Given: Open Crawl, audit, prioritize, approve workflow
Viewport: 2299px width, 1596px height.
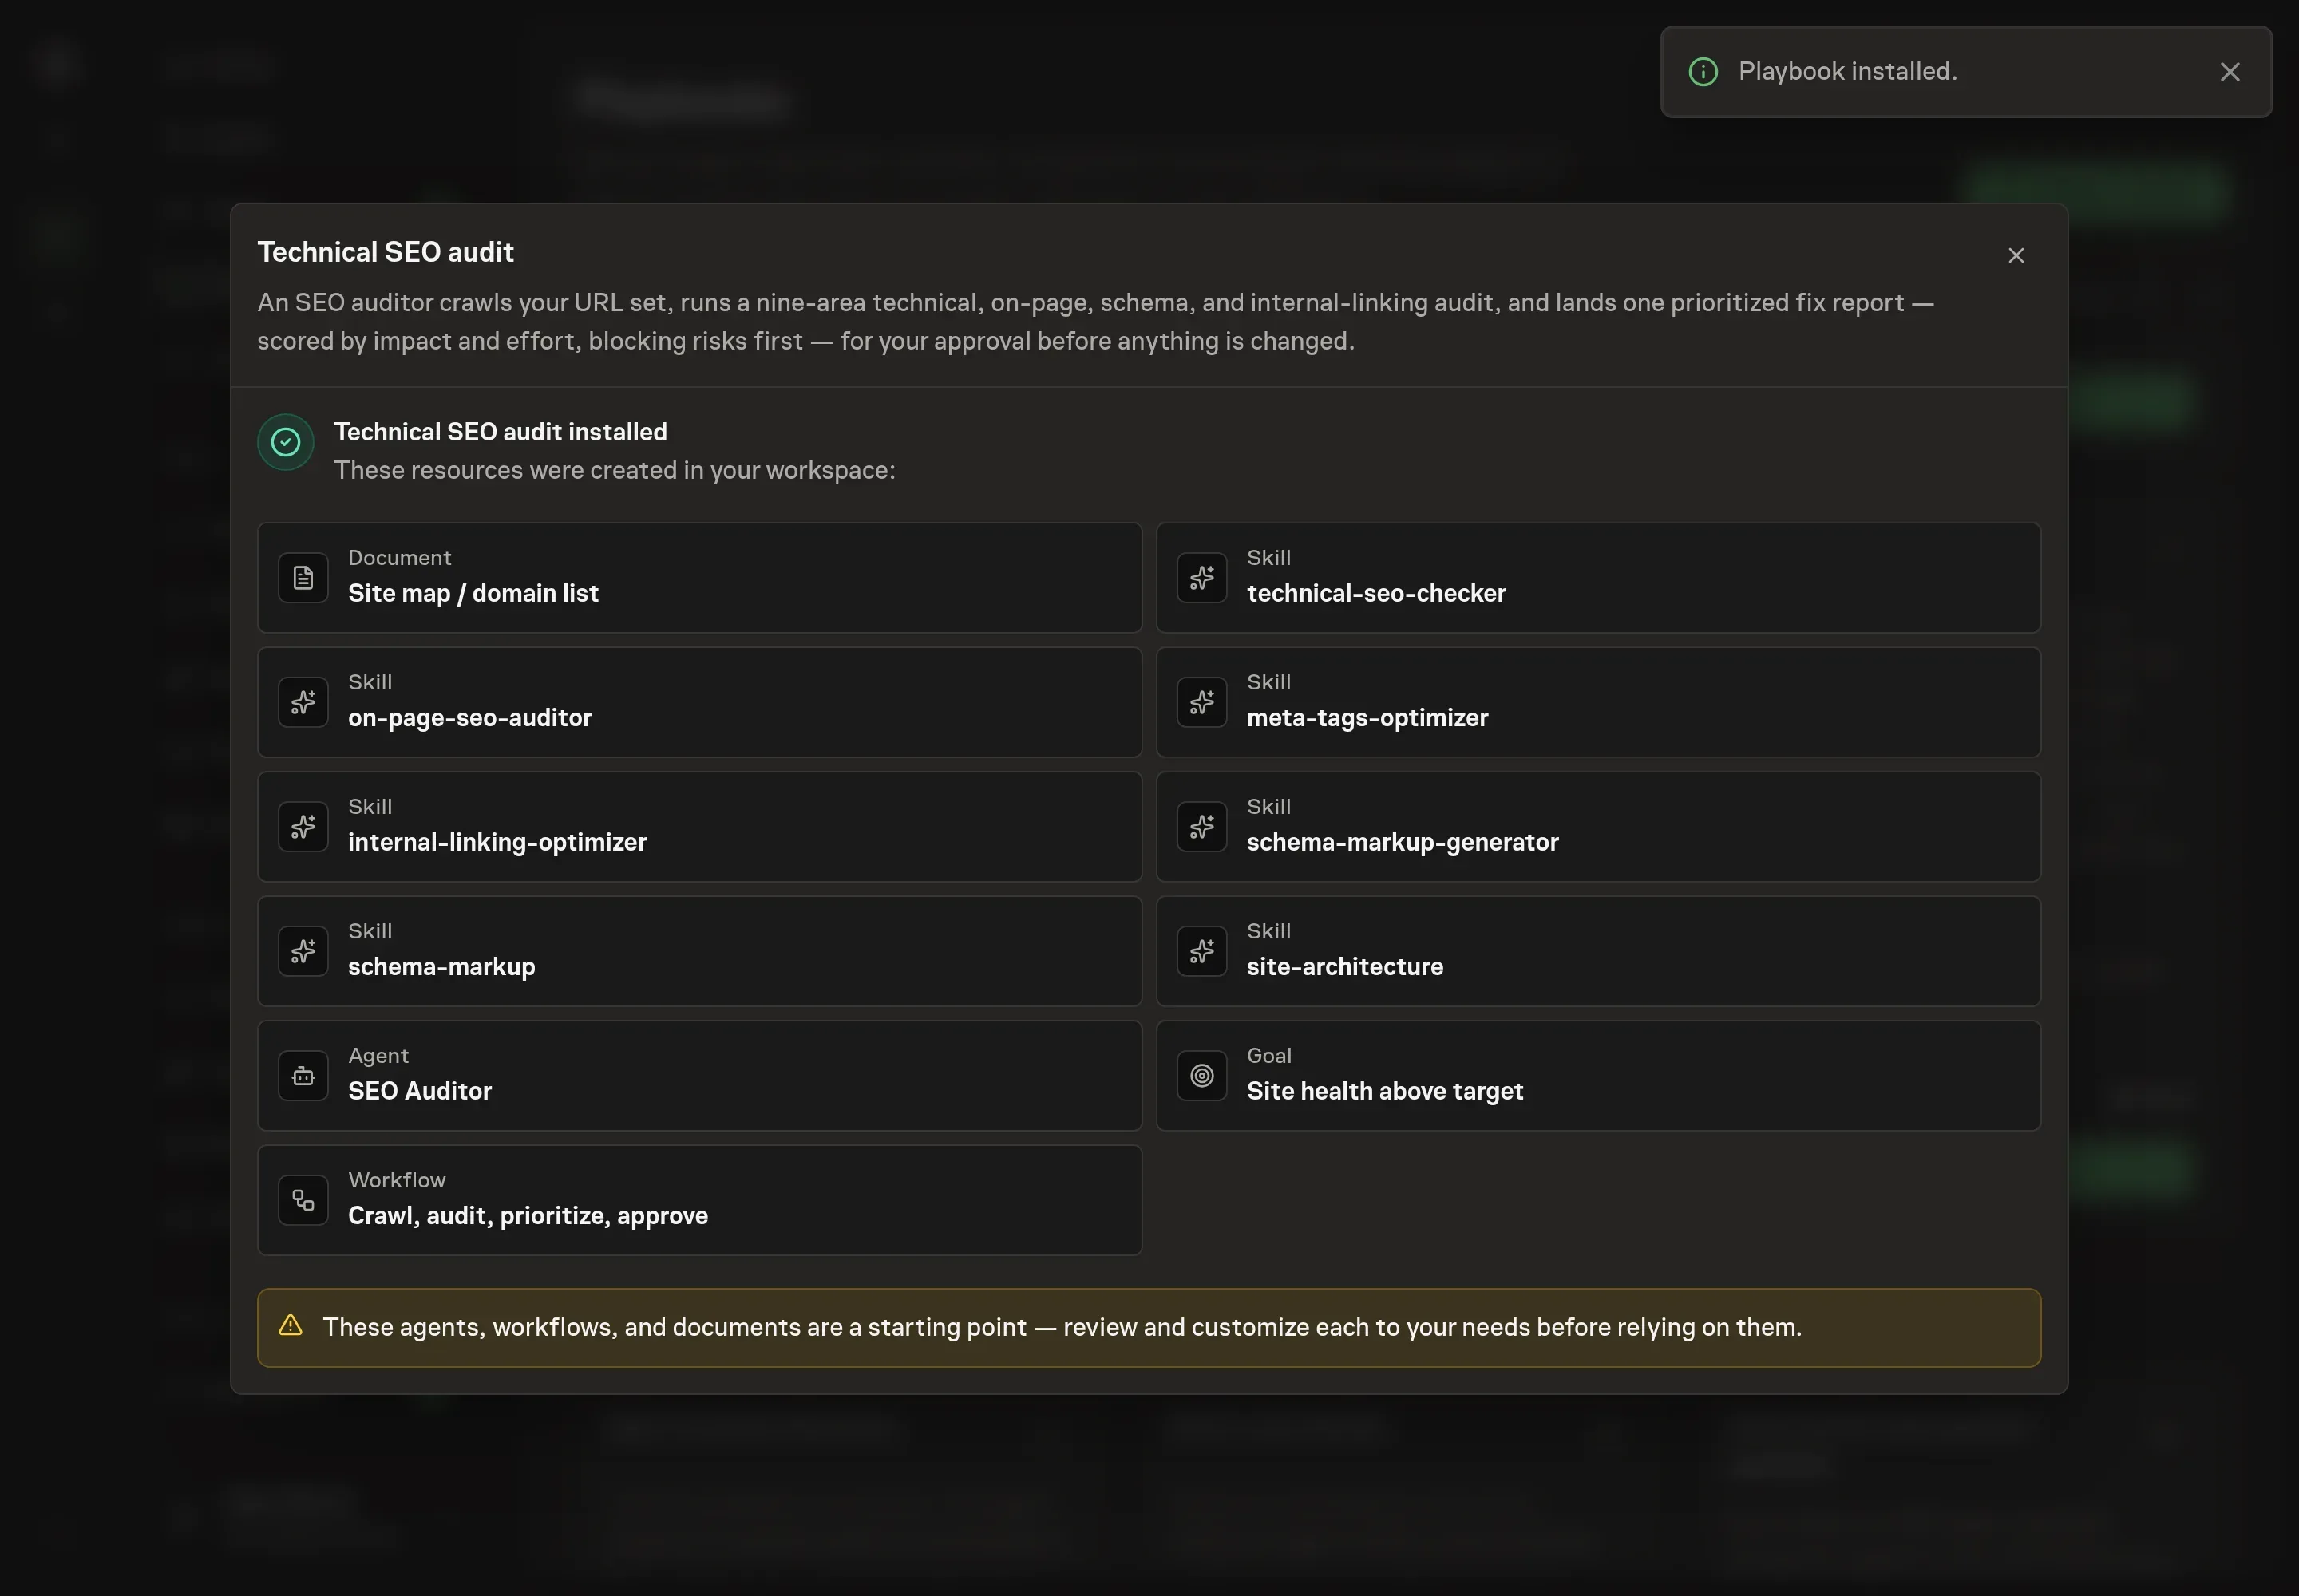Looking at the screenshot, I should [699, 1200].
